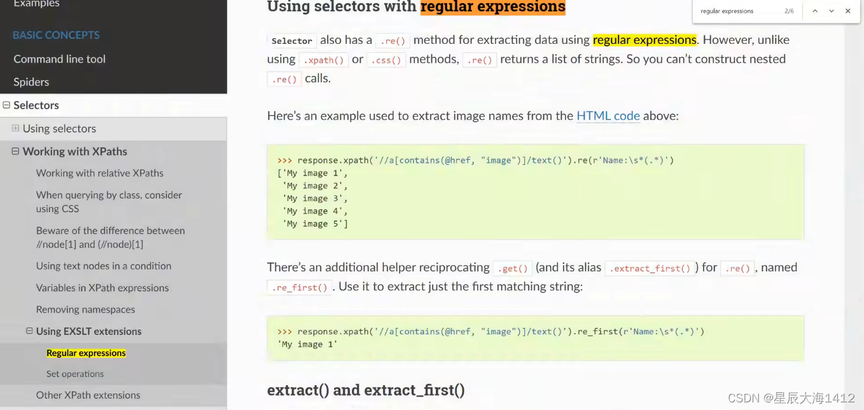Open 'Beware of the difference between //node[1]' item
This screenshot has height=410, width=864.
111,237
